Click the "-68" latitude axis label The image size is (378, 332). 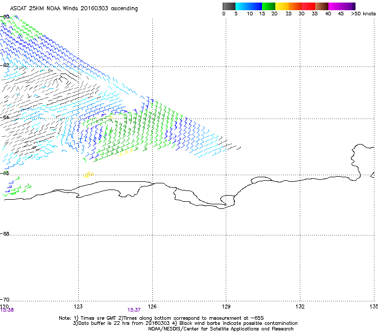click(5, 233)
